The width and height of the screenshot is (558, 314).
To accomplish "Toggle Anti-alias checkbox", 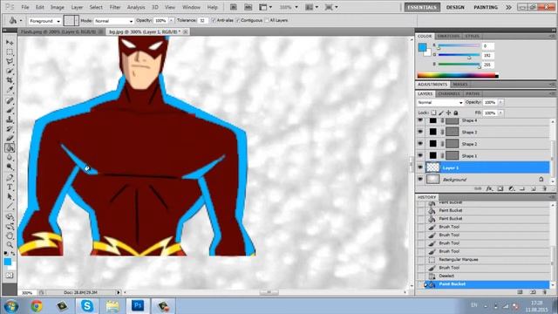I will coord(214,21).
